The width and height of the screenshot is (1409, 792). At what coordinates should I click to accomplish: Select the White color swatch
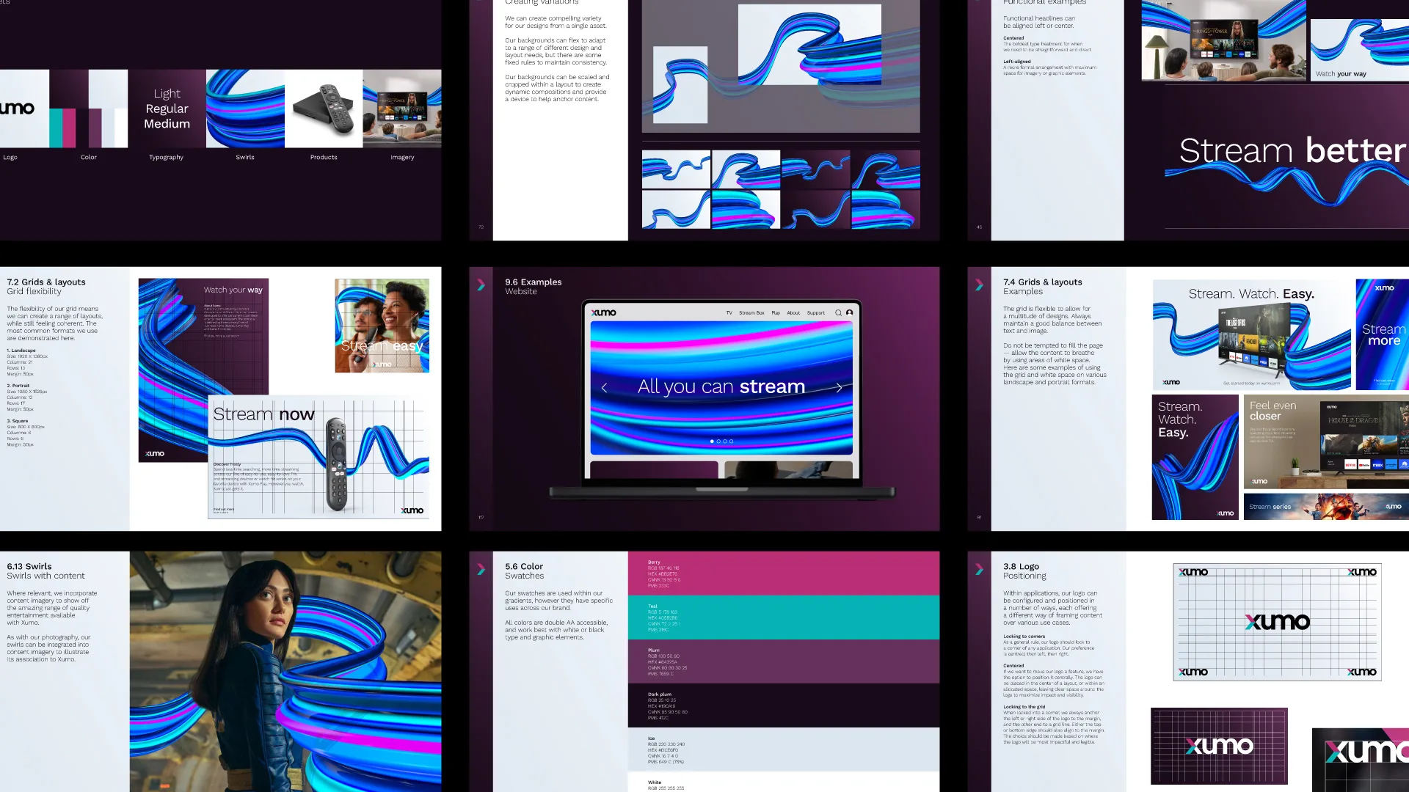point(784,782)
